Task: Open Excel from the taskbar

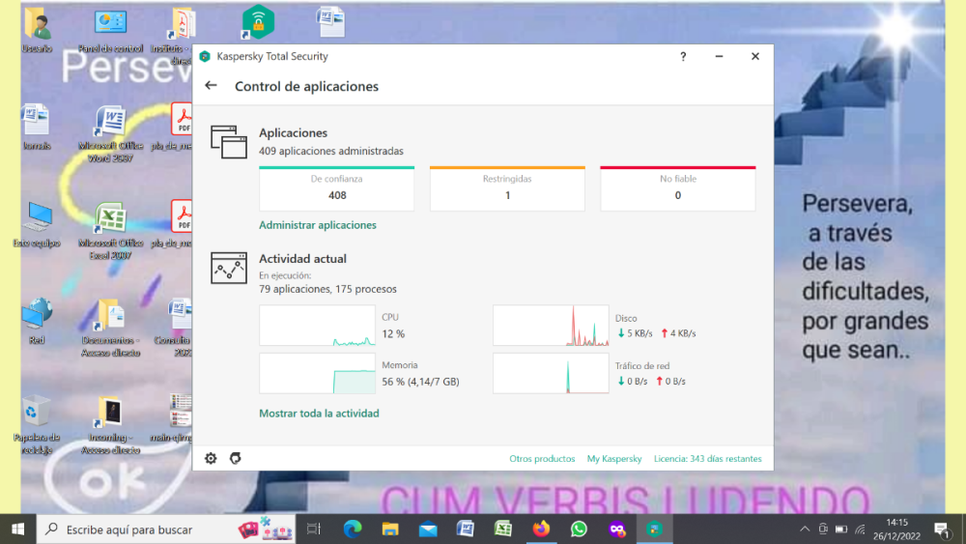Action: pyautogui.click(x=502, y=530)
